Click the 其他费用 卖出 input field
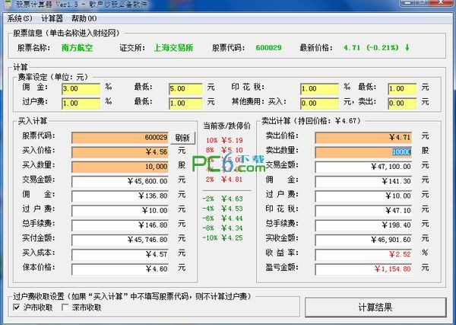456x325 pixels. (402, 104)
